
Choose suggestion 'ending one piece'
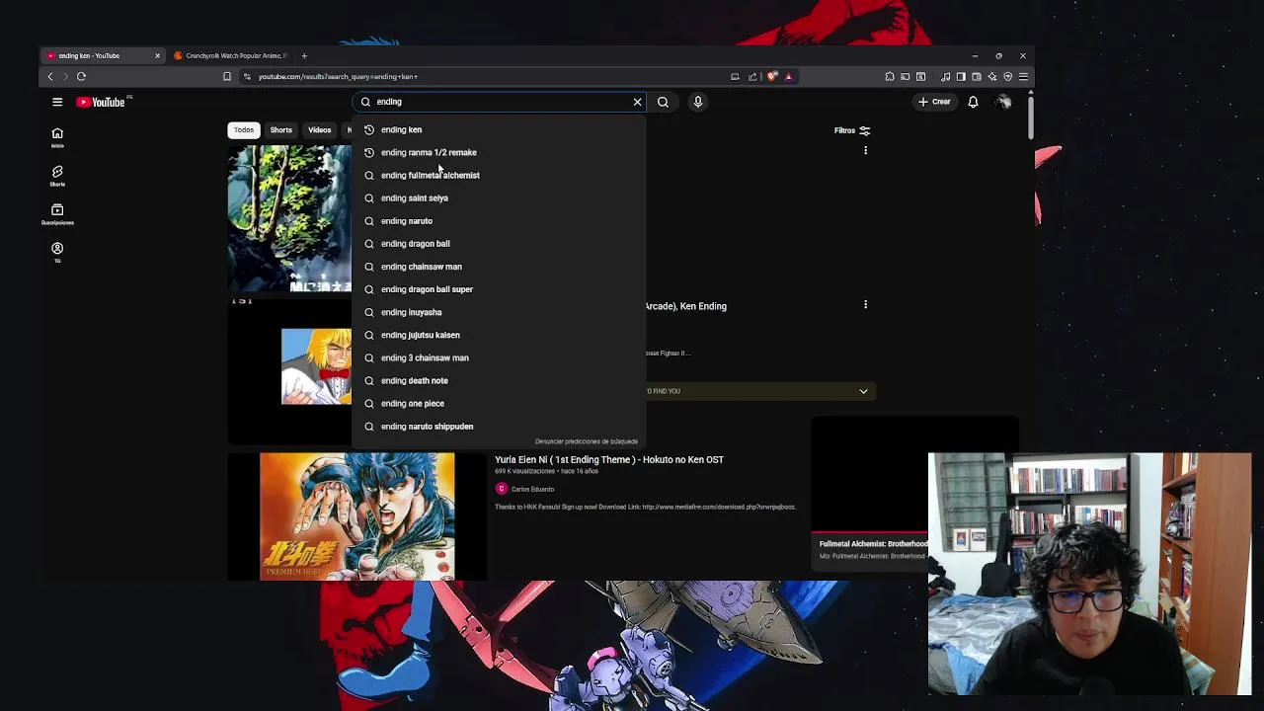(x=499, y=403)
